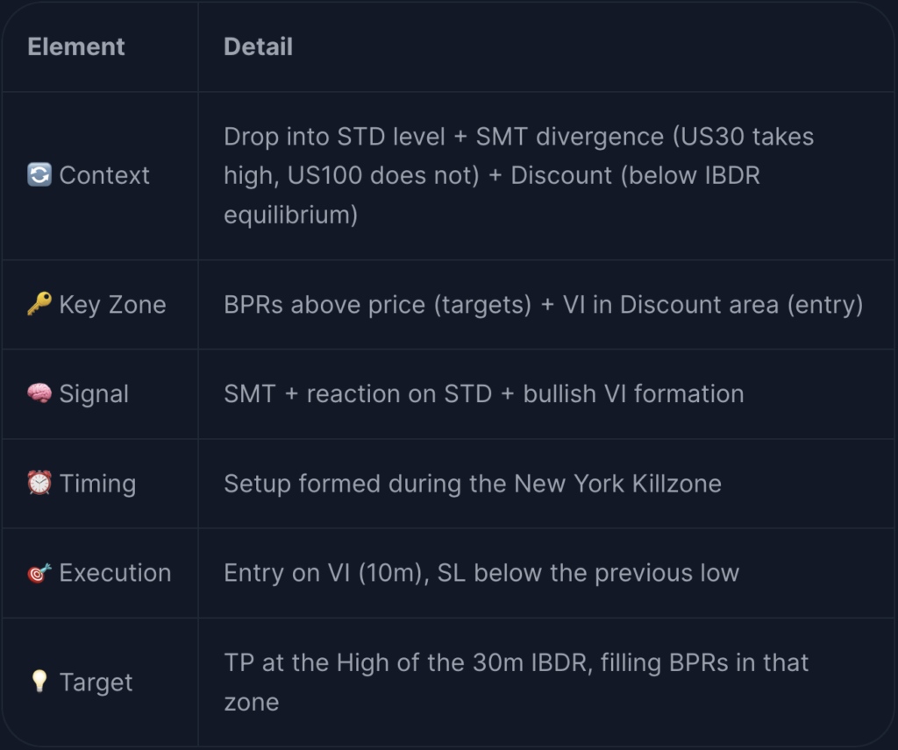Click the TP at the High detail text
The image size is (898, 750).
coord(516,683)
